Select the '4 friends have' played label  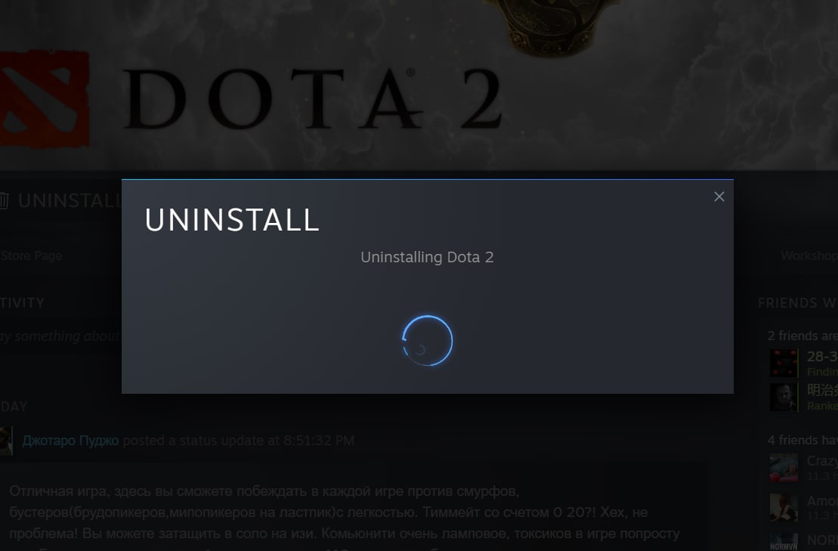802,440
